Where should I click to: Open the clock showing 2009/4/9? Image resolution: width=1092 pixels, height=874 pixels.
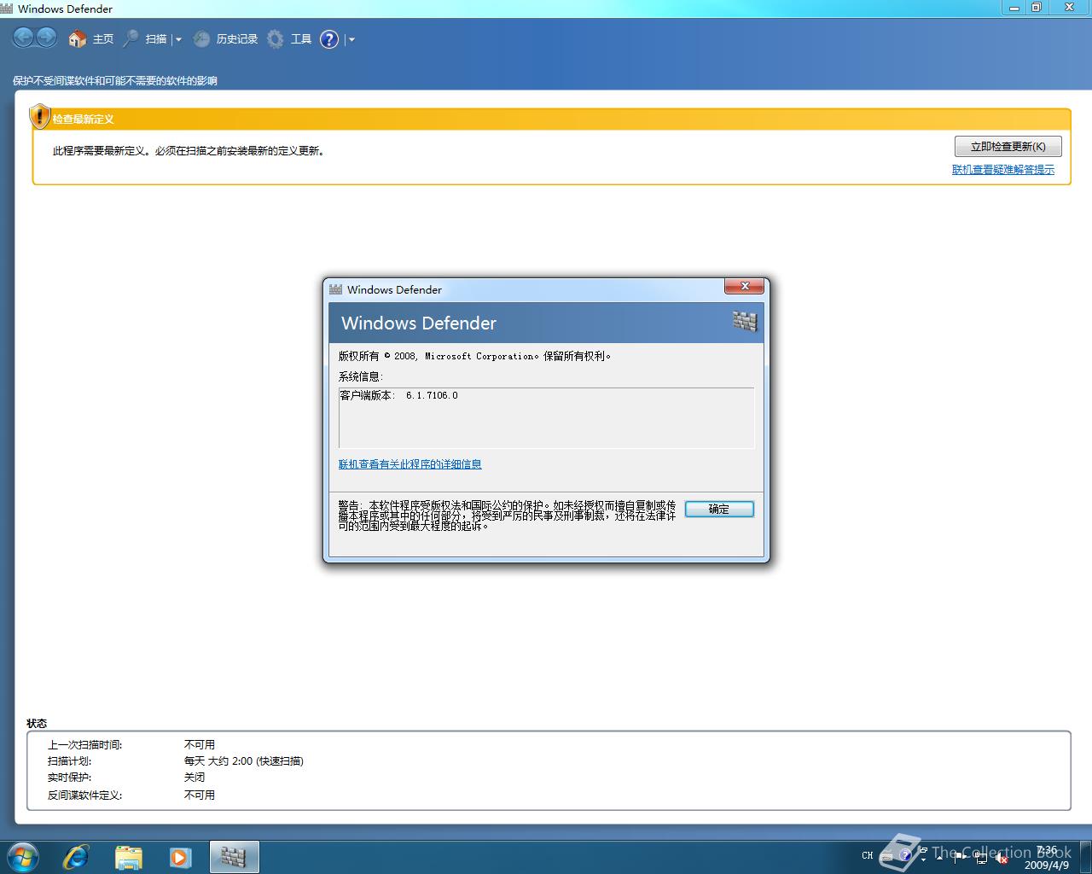point(1047,858)
